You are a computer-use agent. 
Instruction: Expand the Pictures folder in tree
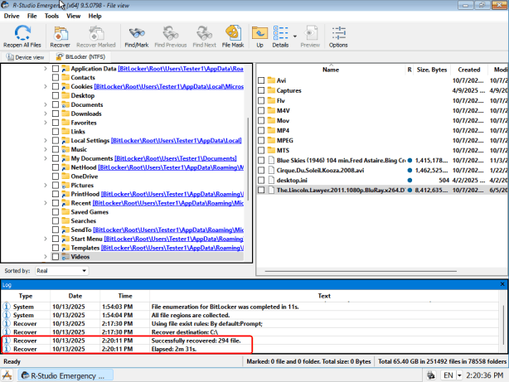(x=46, y=185)
